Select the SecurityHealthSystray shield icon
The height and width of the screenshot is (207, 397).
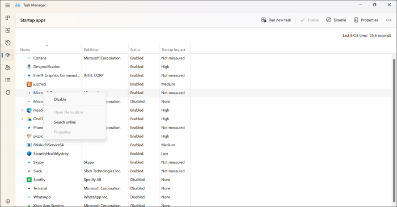29,154
